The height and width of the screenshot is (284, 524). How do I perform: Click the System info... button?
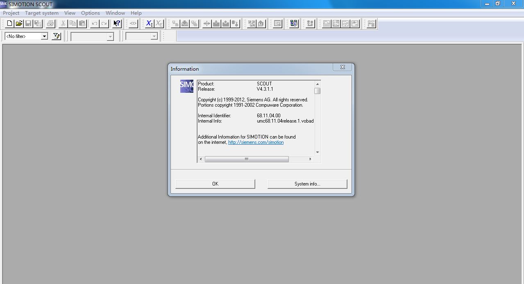pos(307,184)
